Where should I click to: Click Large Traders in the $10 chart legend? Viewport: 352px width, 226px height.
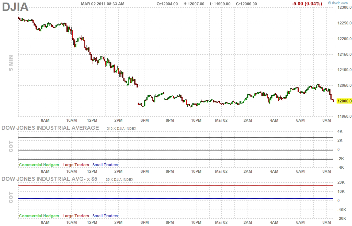click(x=76, y=165)
